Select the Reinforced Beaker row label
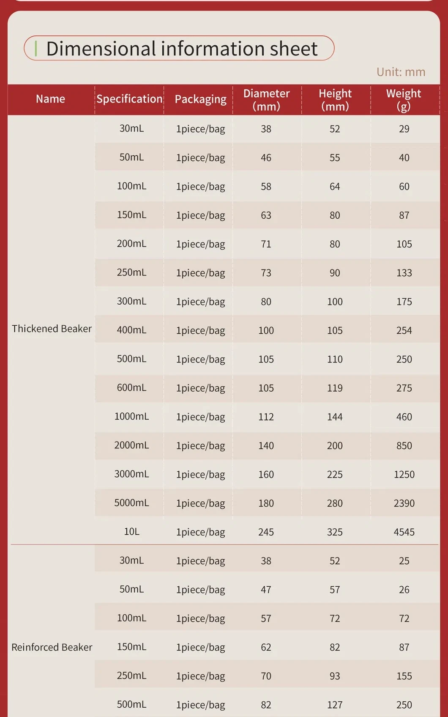This screenshot has width=448, height=717. 52,647
